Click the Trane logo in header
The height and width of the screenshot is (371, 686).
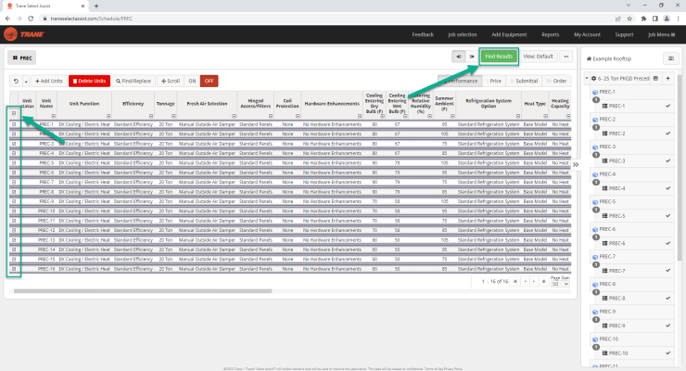click(x=23, y=34)
